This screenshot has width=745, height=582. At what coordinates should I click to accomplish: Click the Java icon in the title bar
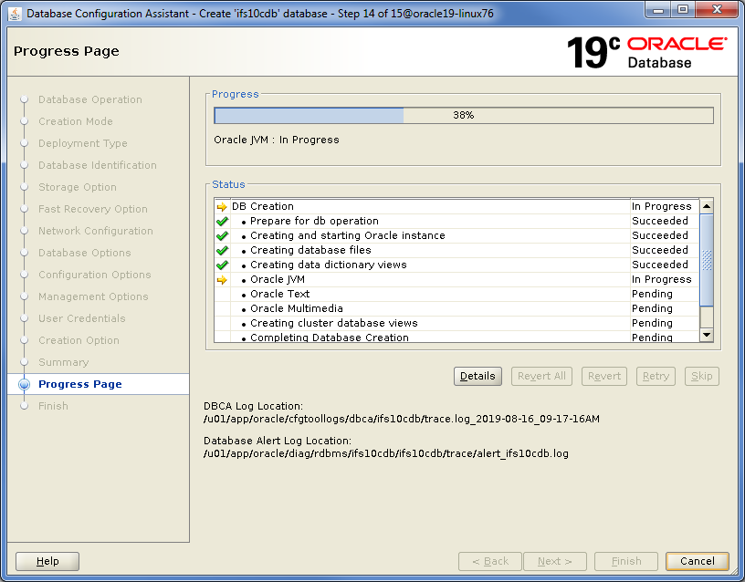[x=12, y=12]
